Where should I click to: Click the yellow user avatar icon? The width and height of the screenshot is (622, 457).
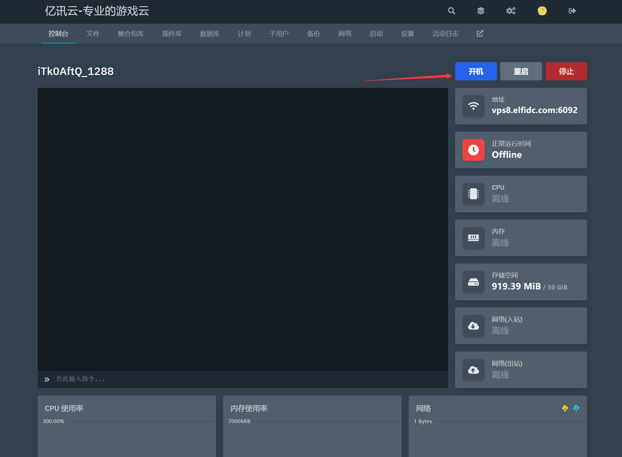[x=542, y=11]
